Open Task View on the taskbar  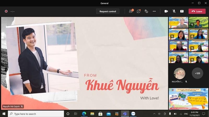(76, 114)
